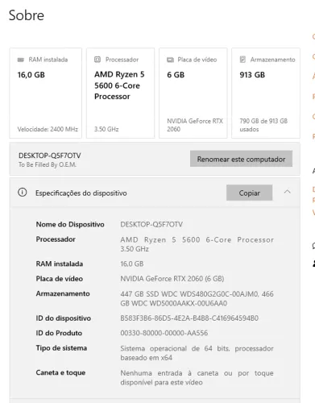Click the Especificações do dispositivo title
The height and width of the screenshot is (403, 315).
click(81, 193)
